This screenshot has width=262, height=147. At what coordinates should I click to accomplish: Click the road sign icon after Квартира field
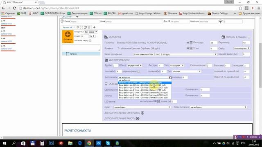pos(220,21)
